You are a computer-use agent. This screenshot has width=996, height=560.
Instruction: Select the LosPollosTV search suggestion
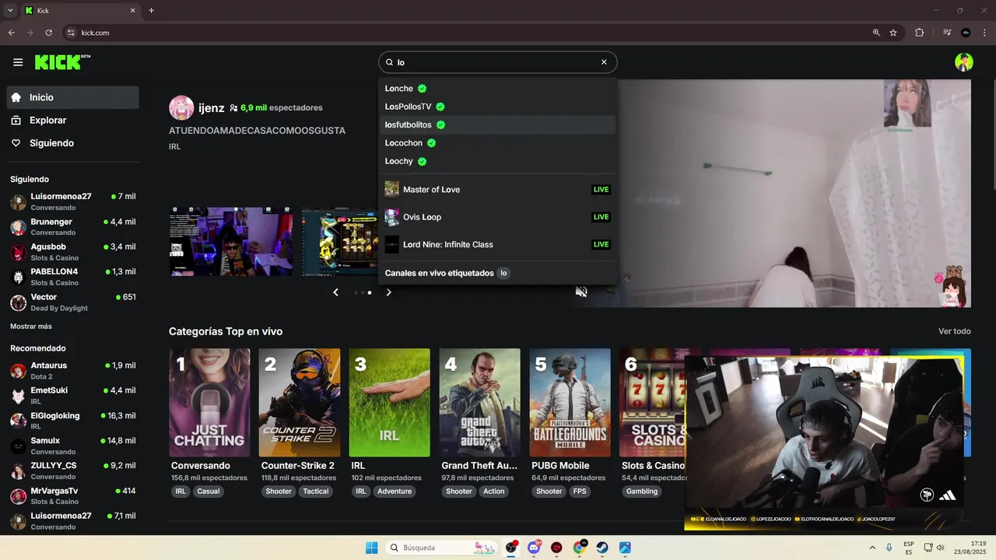pyautogui.click(x=498, y=107)
